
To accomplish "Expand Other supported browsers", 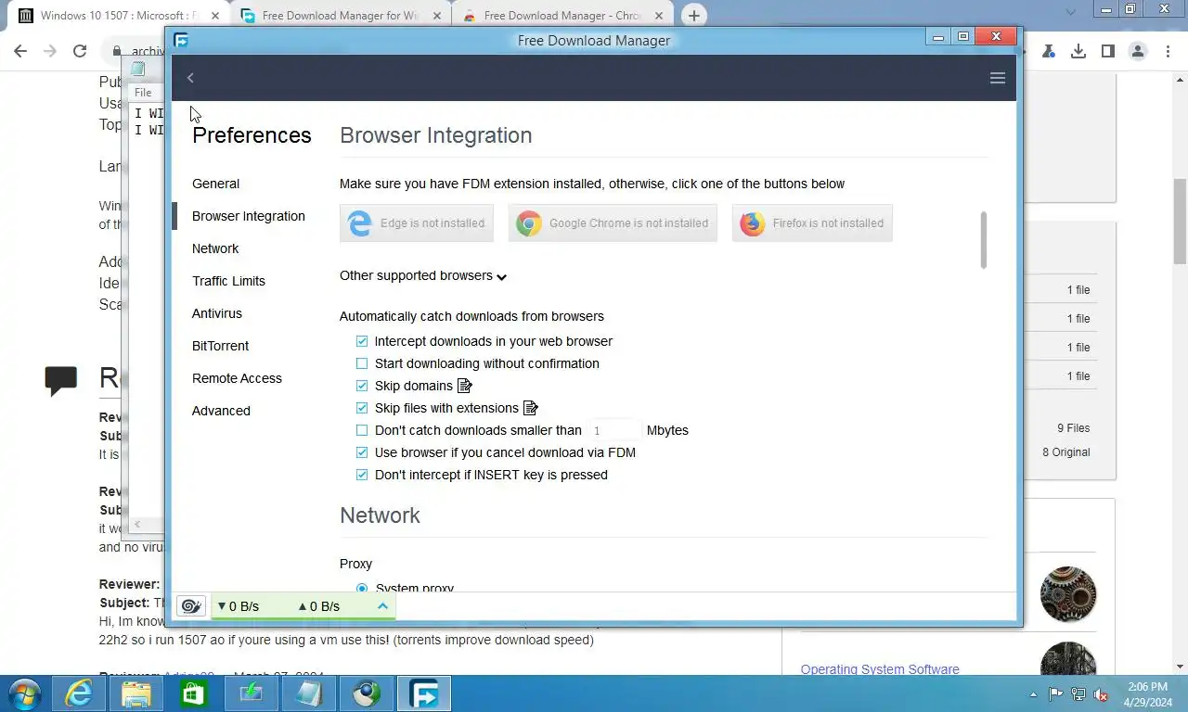I will (423, 275).
